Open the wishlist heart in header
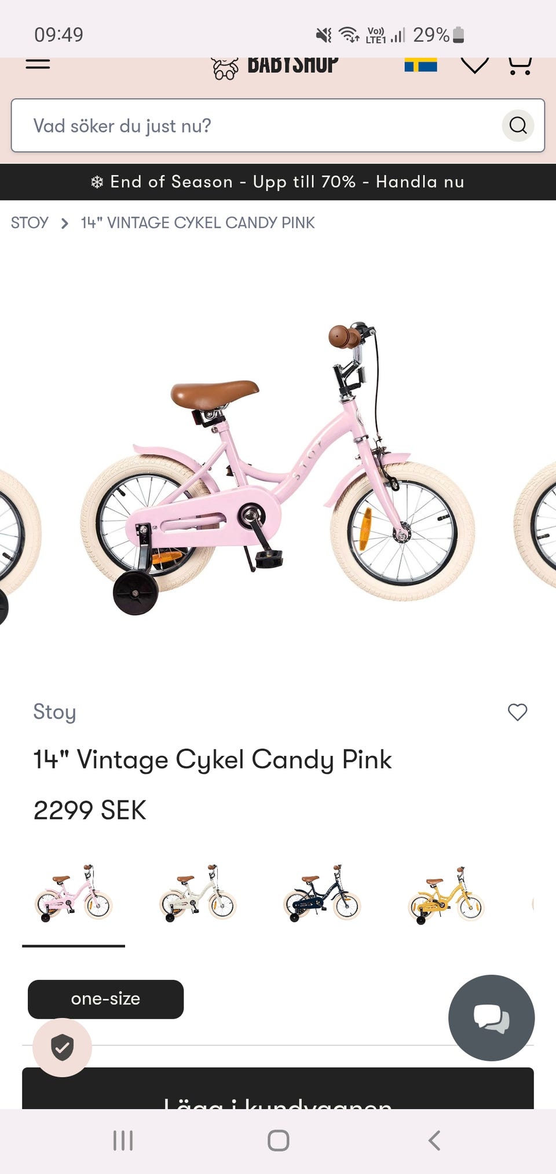The height and width of the screenshot is (1174, 556). pos(474,65)
